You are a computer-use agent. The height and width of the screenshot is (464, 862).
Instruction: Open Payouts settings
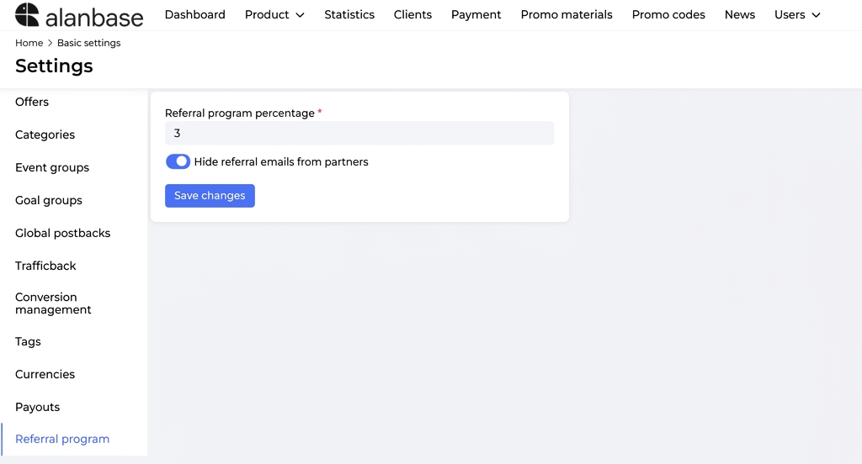[x=37, y=407]
